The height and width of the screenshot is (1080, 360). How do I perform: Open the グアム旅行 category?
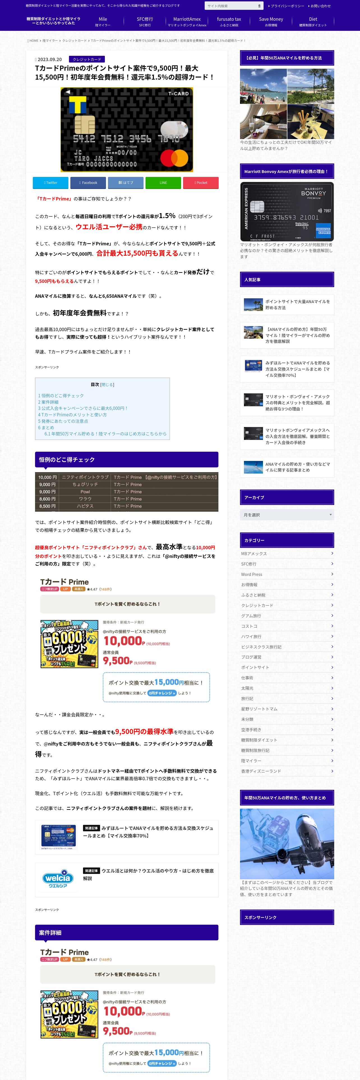click(287, 615)
